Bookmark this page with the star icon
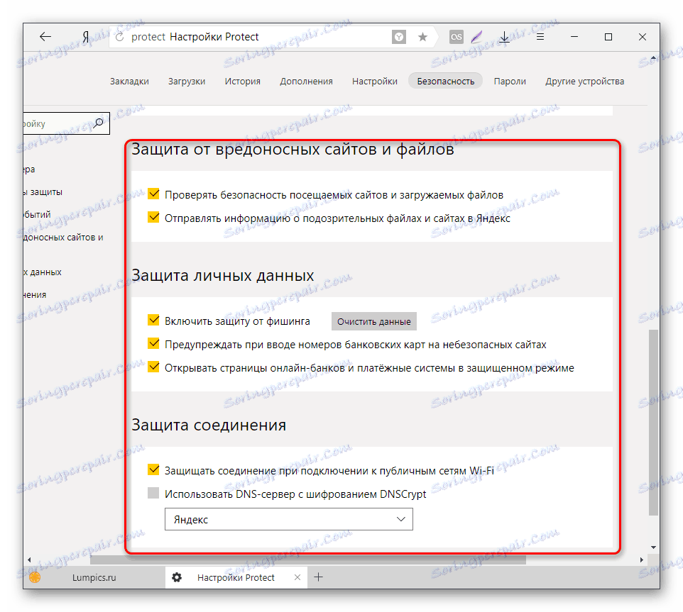The height and width of the screenshot is (612, 683). [x=422, y=37]
